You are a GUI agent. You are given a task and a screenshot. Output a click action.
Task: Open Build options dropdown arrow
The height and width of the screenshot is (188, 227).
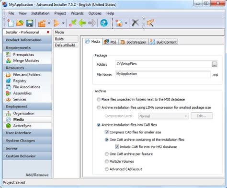[49, 23]
